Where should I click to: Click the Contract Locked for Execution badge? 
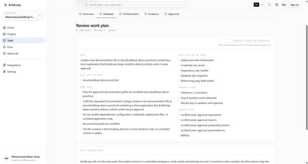click(x=245, y=41)
